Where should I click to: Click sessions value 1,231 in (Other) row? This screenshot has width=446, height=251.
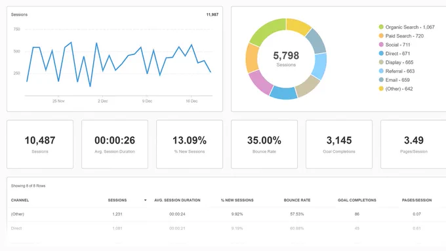click(117, 214)
